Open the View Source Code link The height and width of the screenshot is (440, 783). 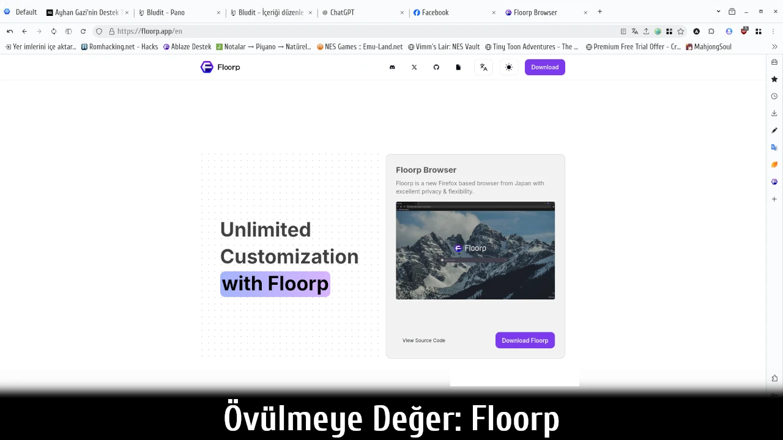(424, 340)
